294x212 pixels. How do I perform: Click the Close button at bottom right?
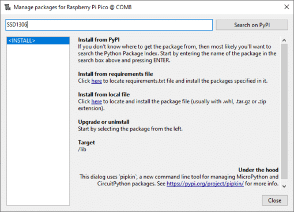coord(274,200)
